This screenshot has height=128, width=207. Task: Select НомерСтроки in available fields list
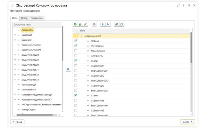point(29,110)
